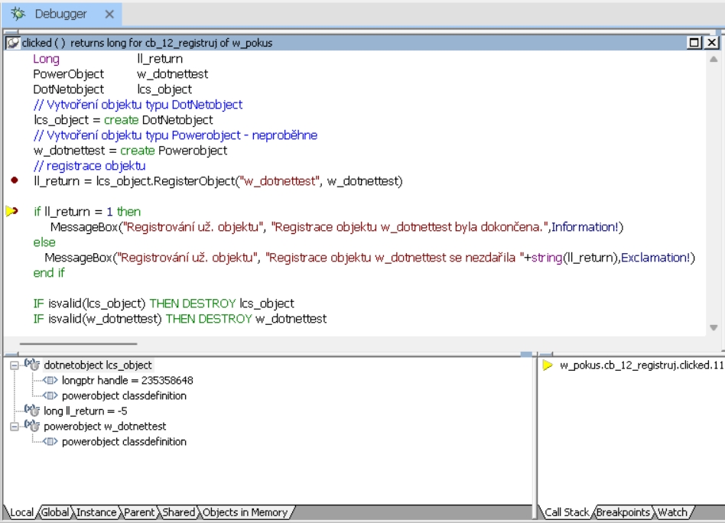725x523 pixels.
Task: Click the property icon beside longptr handle
Action: [x=51, y=381]
